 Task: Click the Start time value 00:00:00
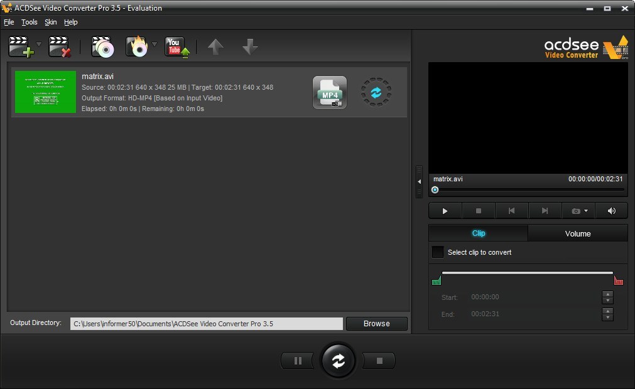pyautogui.click(x=485, y=297)
